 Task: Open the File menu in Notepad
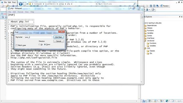pos(10,12)
